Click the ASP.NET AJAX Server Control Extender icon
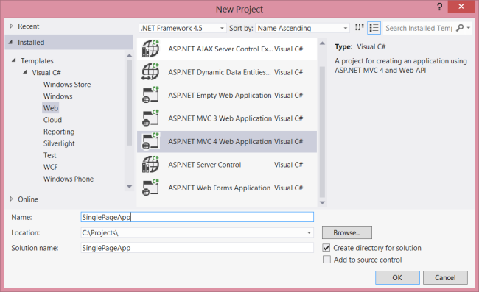The height and width of the screenshot is (292, 479). click(x=150, y=49)
